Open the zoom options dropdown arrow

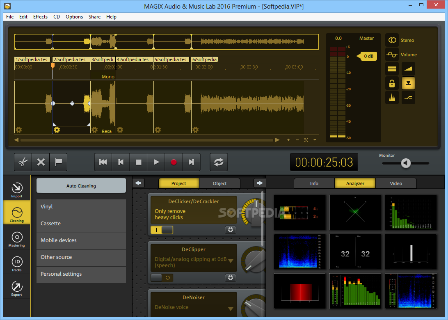pyautogui.click(x=315, y=140)
